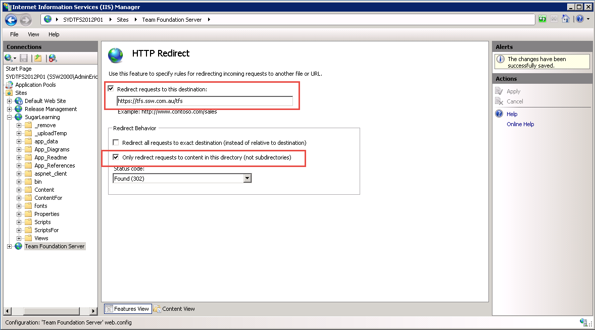Open the Status code dropdown
595x330 pixels.
click(247, 178)
